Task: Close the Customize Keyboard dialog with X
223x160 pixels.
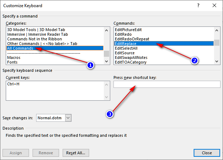Action: (x=214, y=5)
